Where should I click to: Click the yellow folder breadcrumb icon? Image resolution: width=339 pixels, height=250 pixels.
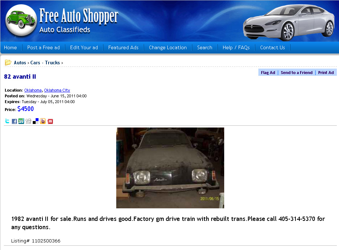8,62
